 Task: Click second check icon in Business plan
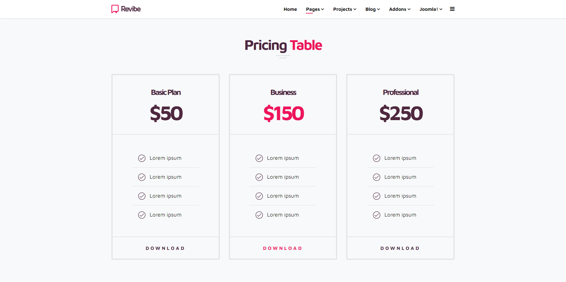tap(259, 177)
